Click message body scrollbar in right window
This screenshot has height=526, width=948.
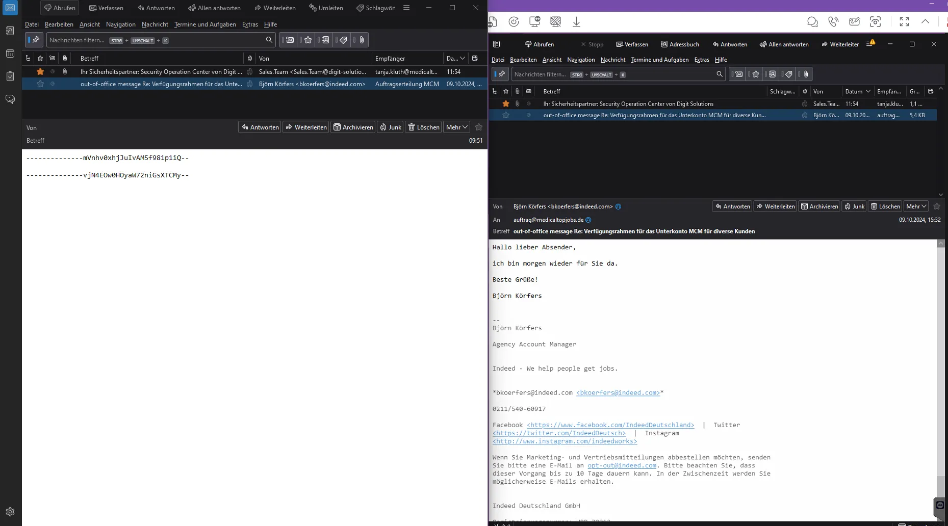941,380
